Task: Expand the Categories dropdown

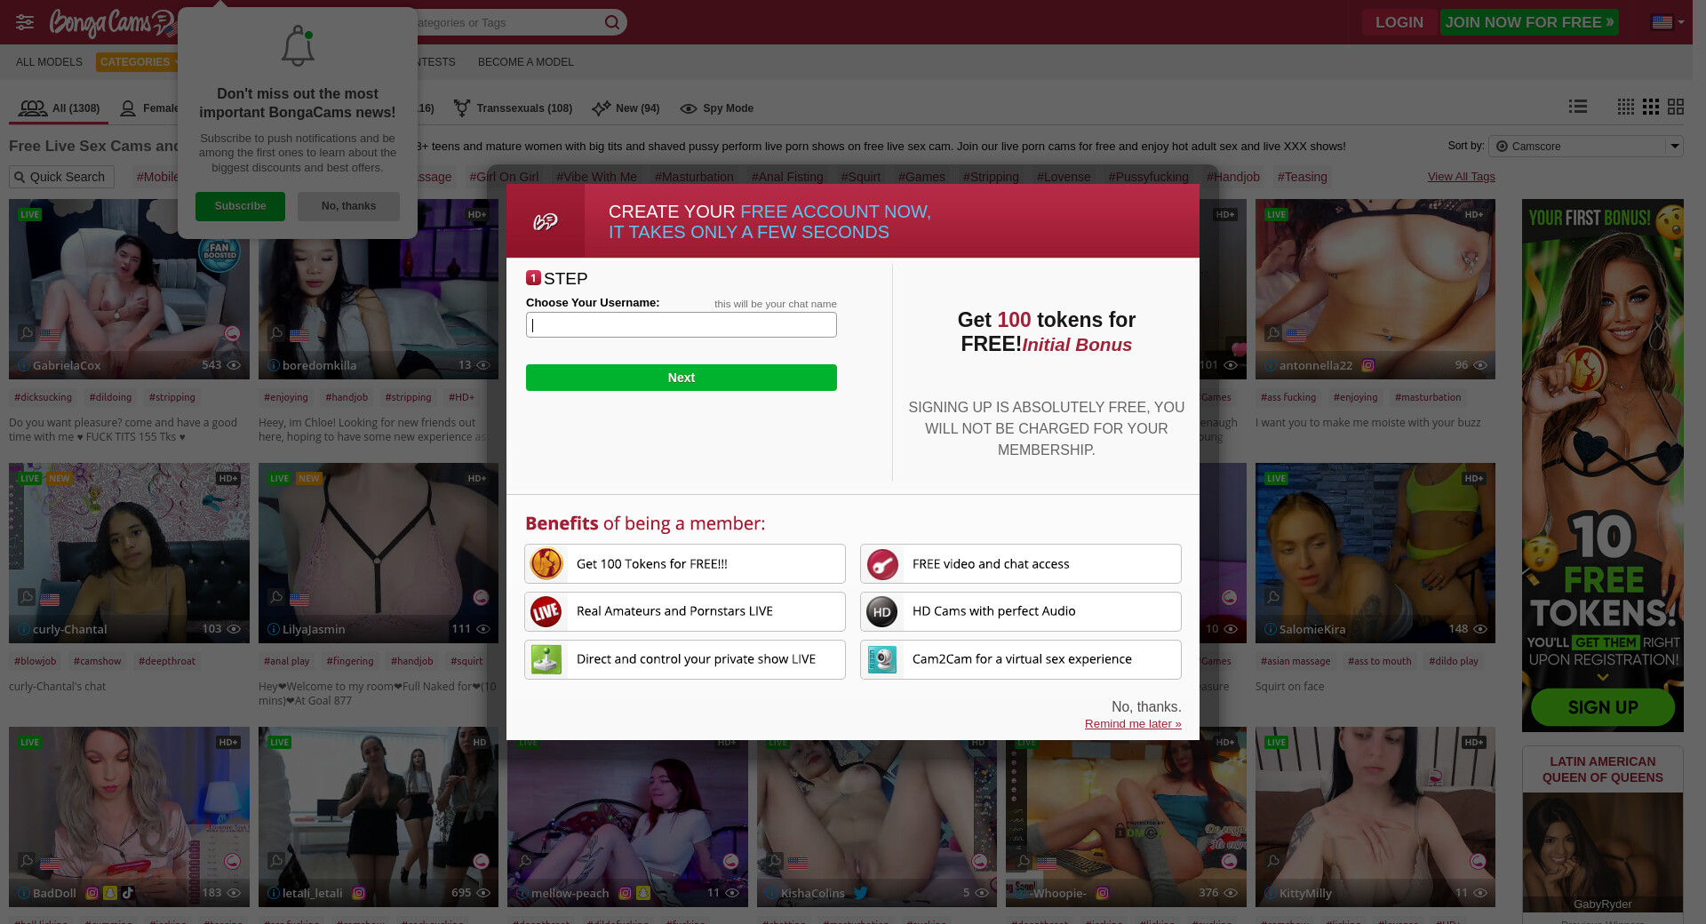Action: (x=139, y=62)
